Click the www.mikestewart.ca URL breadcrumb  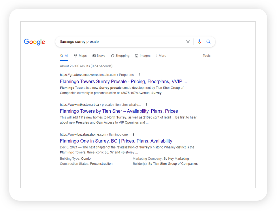pyautogui.click(x=100, y=105)
